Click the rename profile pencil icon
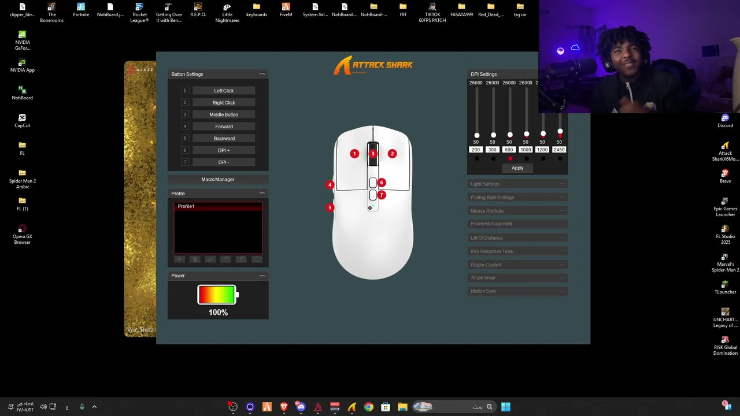740x416 pixels. click(x=210, y=259)
